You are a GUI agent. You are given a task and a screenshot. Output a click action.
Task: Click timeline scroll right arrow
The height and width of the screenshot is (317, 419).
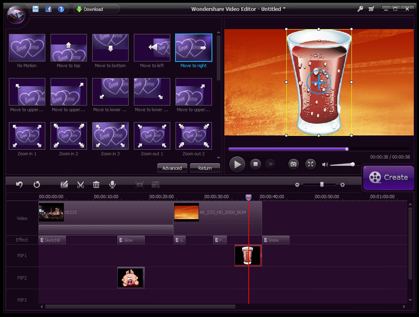(404, 306)
